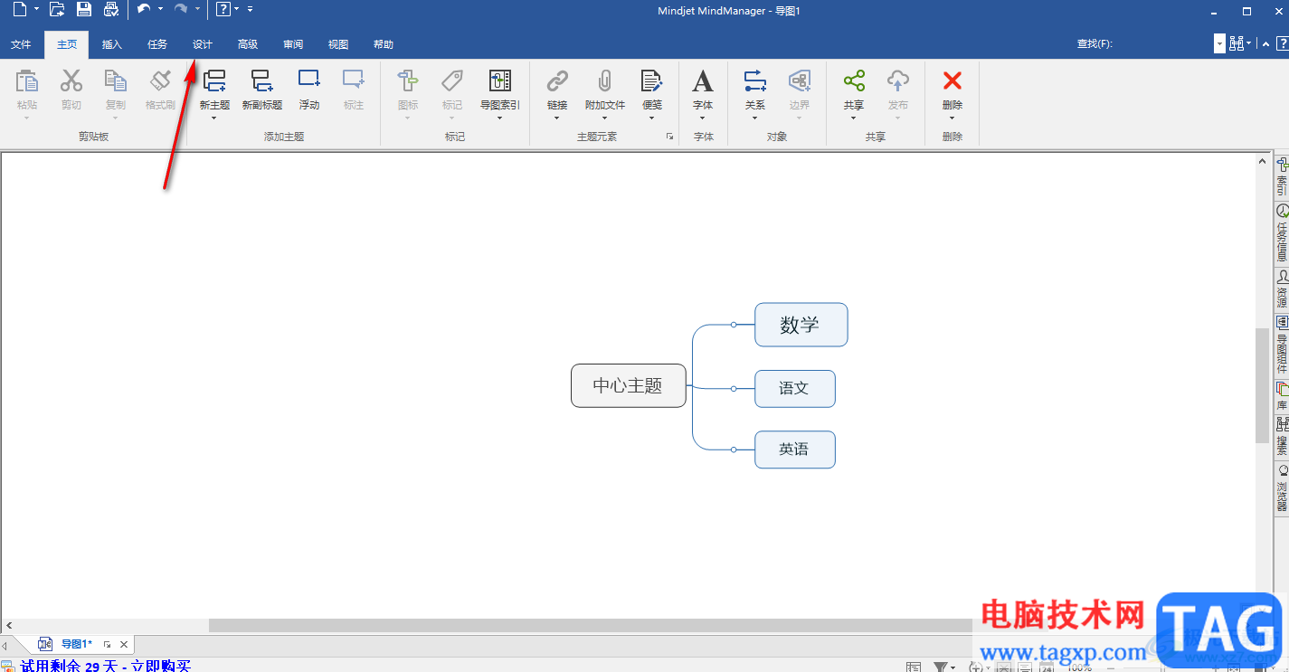The height and width of the screenshot is (672, 1289).
Task: Click the Boundary (边界) icon
Action: (x=800, y=81)
